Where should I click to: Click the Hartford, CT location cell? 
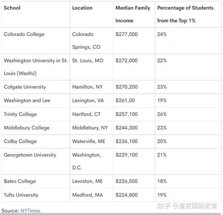click(86, 114)
